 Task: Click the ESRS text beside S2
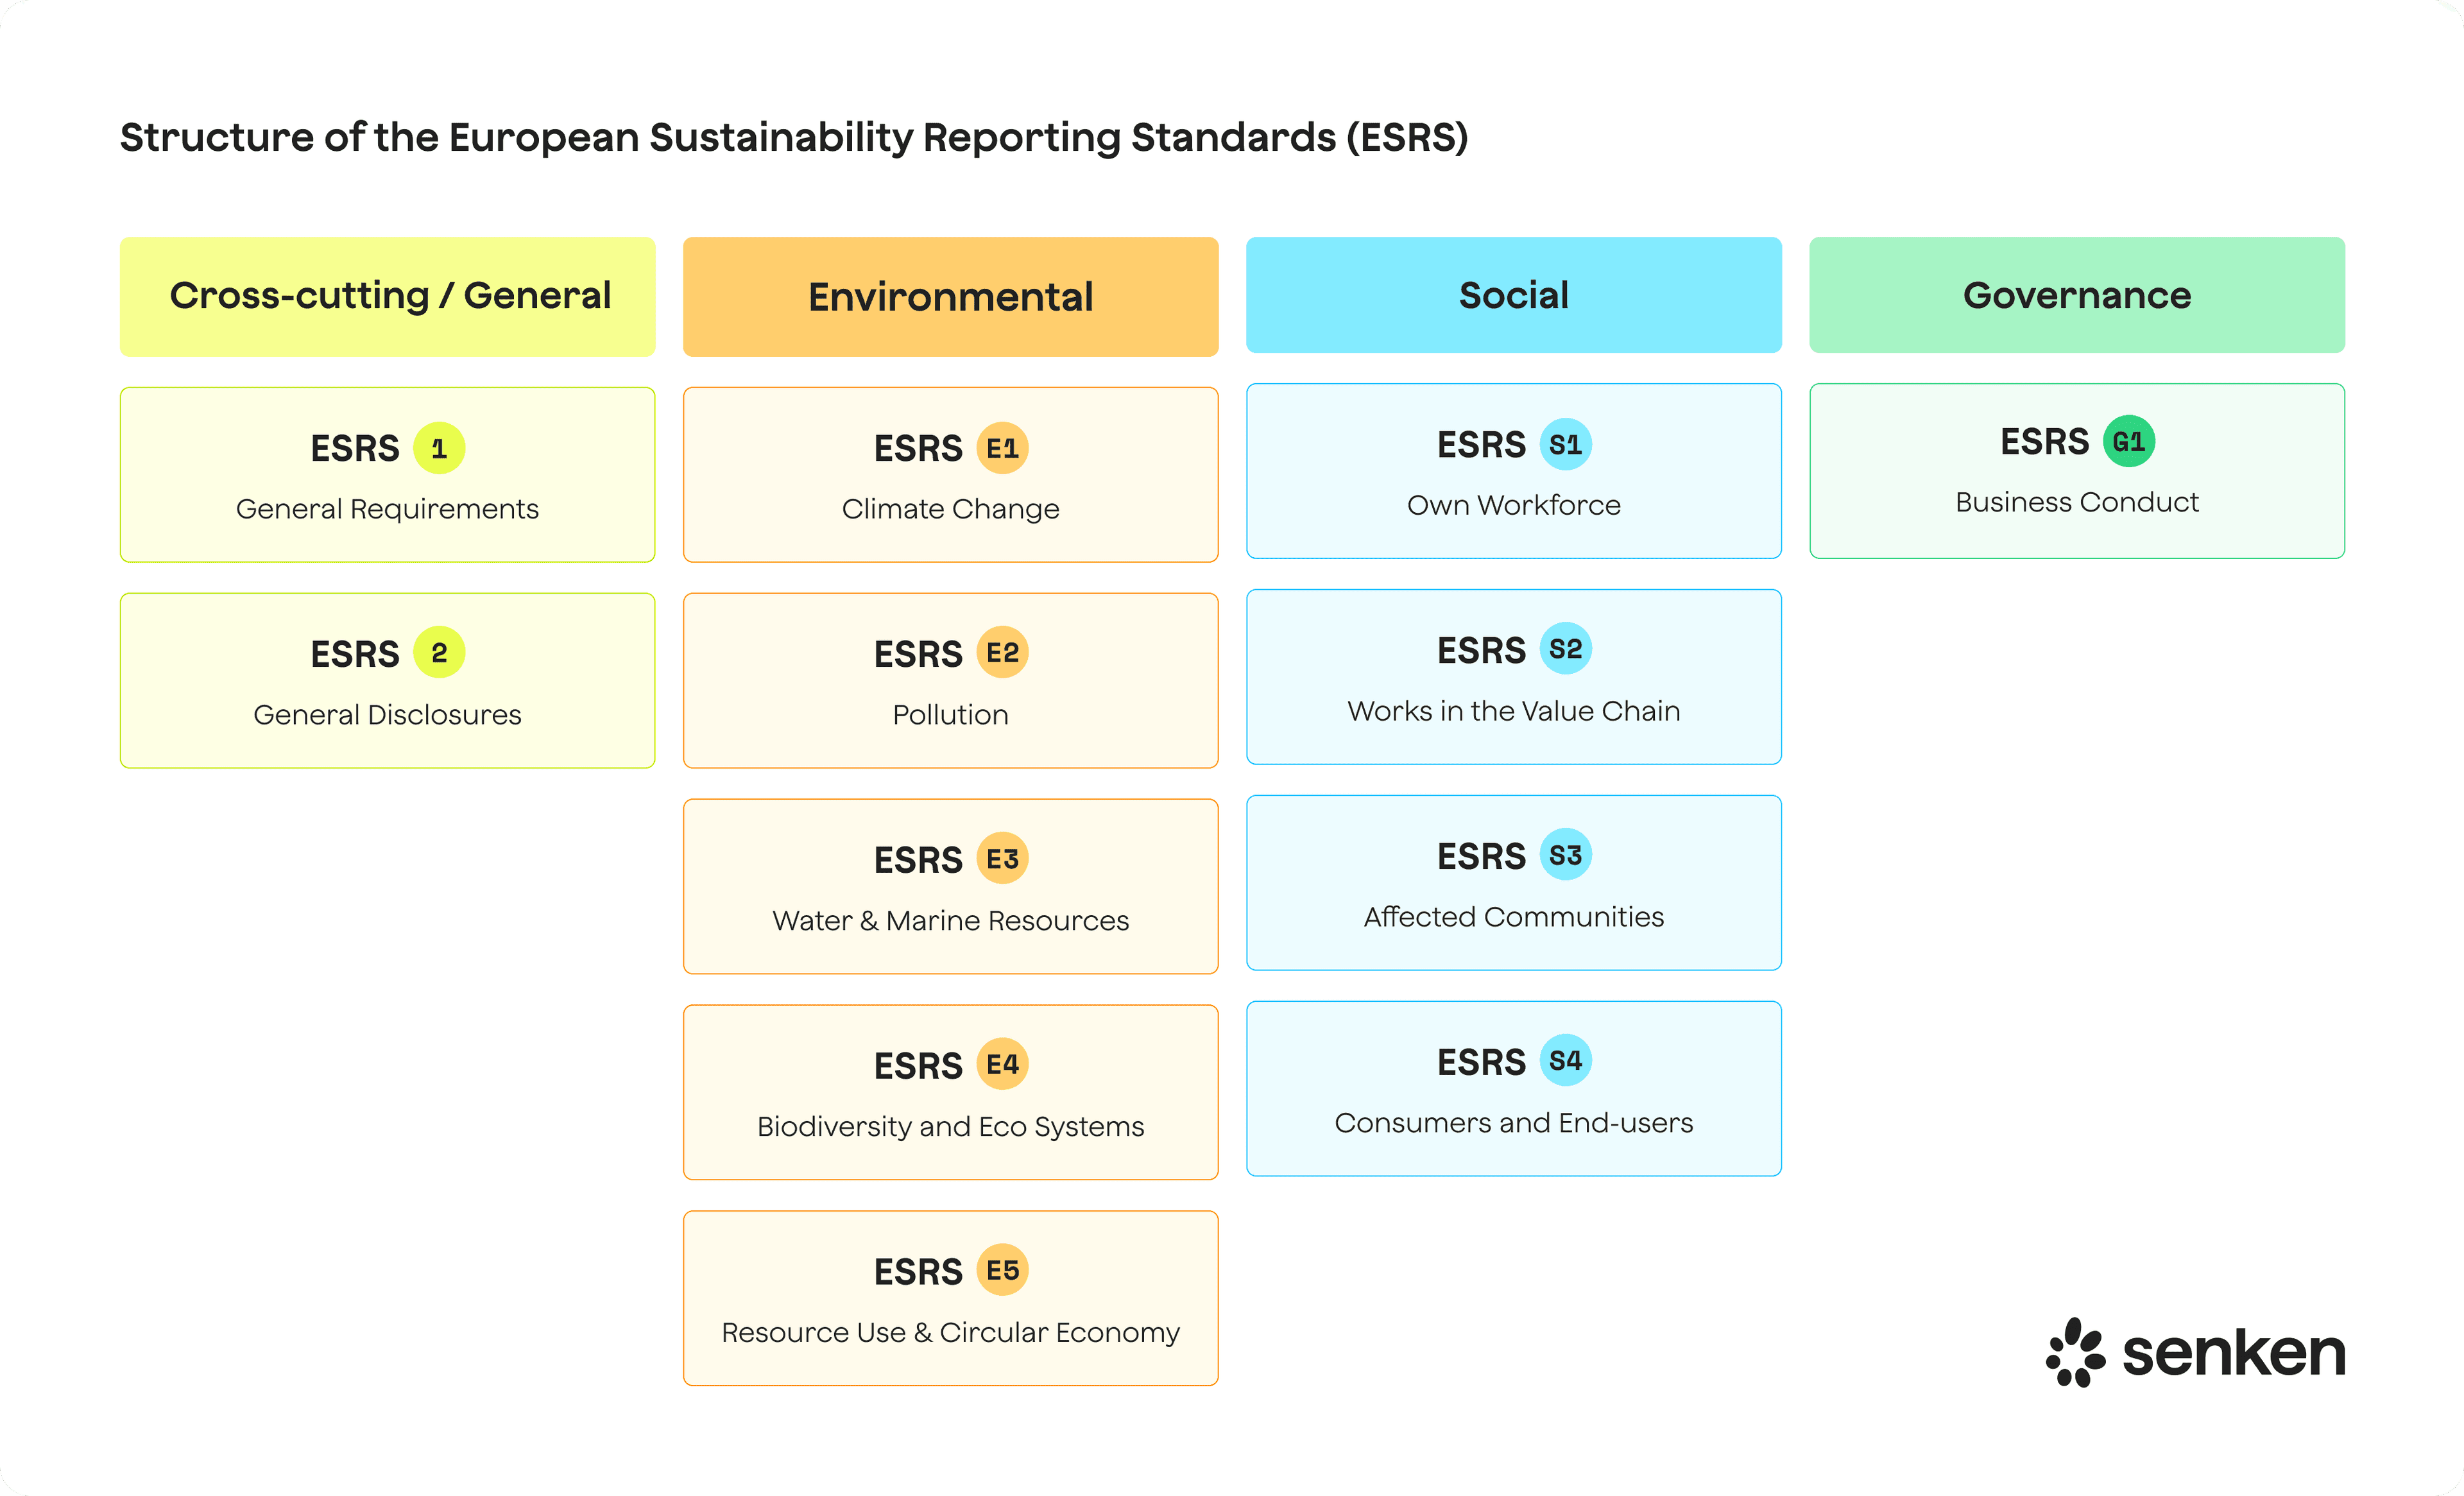pyautogui.click(x=1481, y=651)
